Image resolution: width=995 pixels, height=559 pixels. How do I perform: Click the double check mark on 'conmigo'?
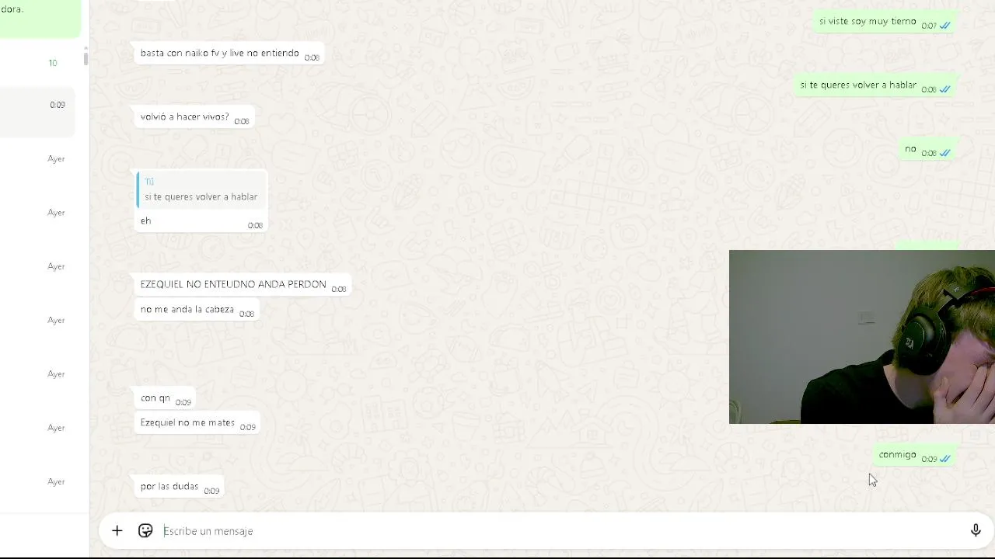coord(945,459)
